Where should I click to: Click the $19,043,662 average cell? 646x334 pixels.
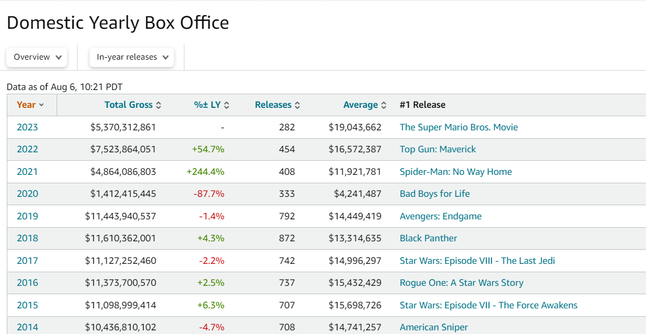click(x=355, y=127)
